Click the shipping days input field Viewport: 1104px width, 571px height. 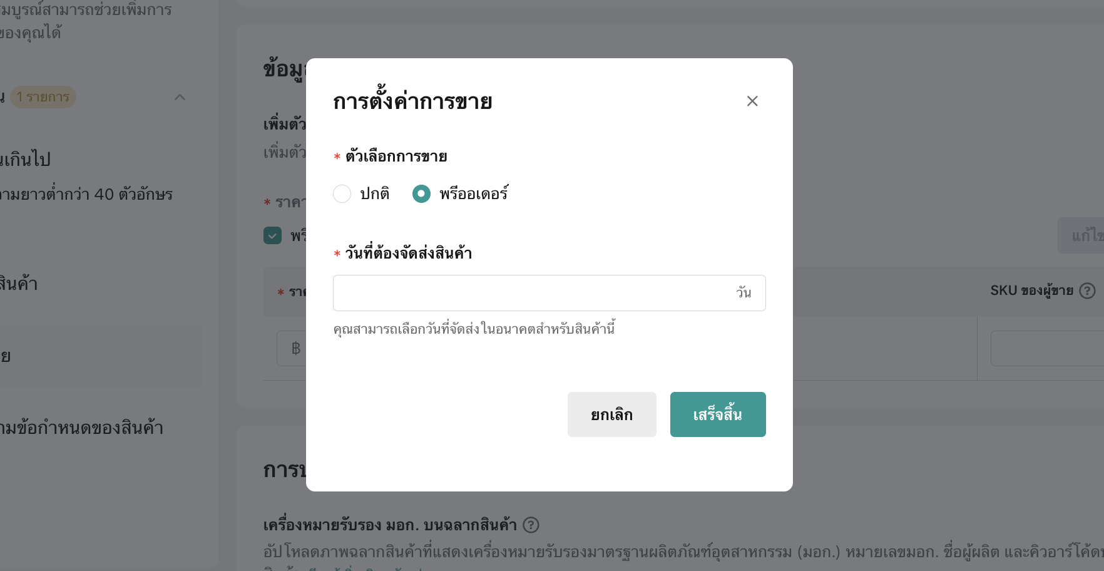(x=532, y=293)
